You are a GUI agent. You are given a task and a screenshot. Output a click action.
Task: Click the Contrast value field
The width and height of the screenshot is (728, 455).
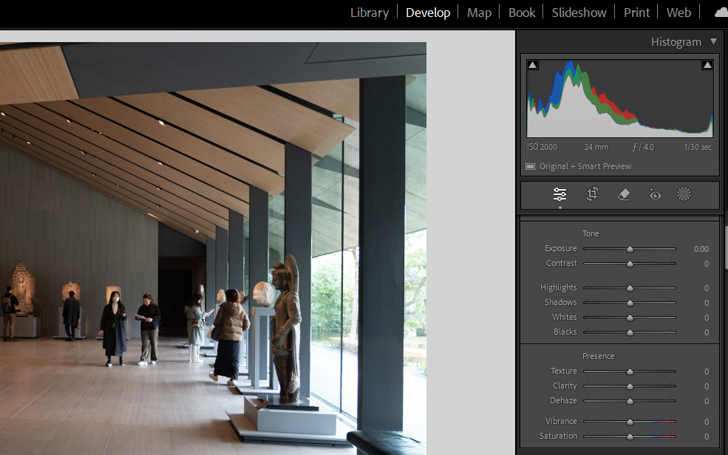[x=706, y=264]
